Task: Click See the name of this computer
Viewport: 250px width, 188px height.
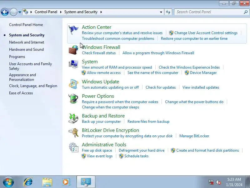Action: (x=153, y=73)
